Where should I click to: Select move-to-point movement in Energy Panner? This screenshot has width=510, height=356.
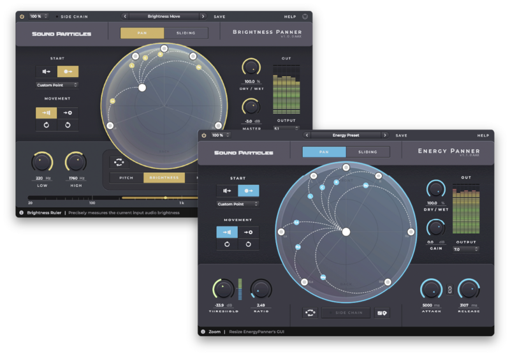click(x=249, y=232)
